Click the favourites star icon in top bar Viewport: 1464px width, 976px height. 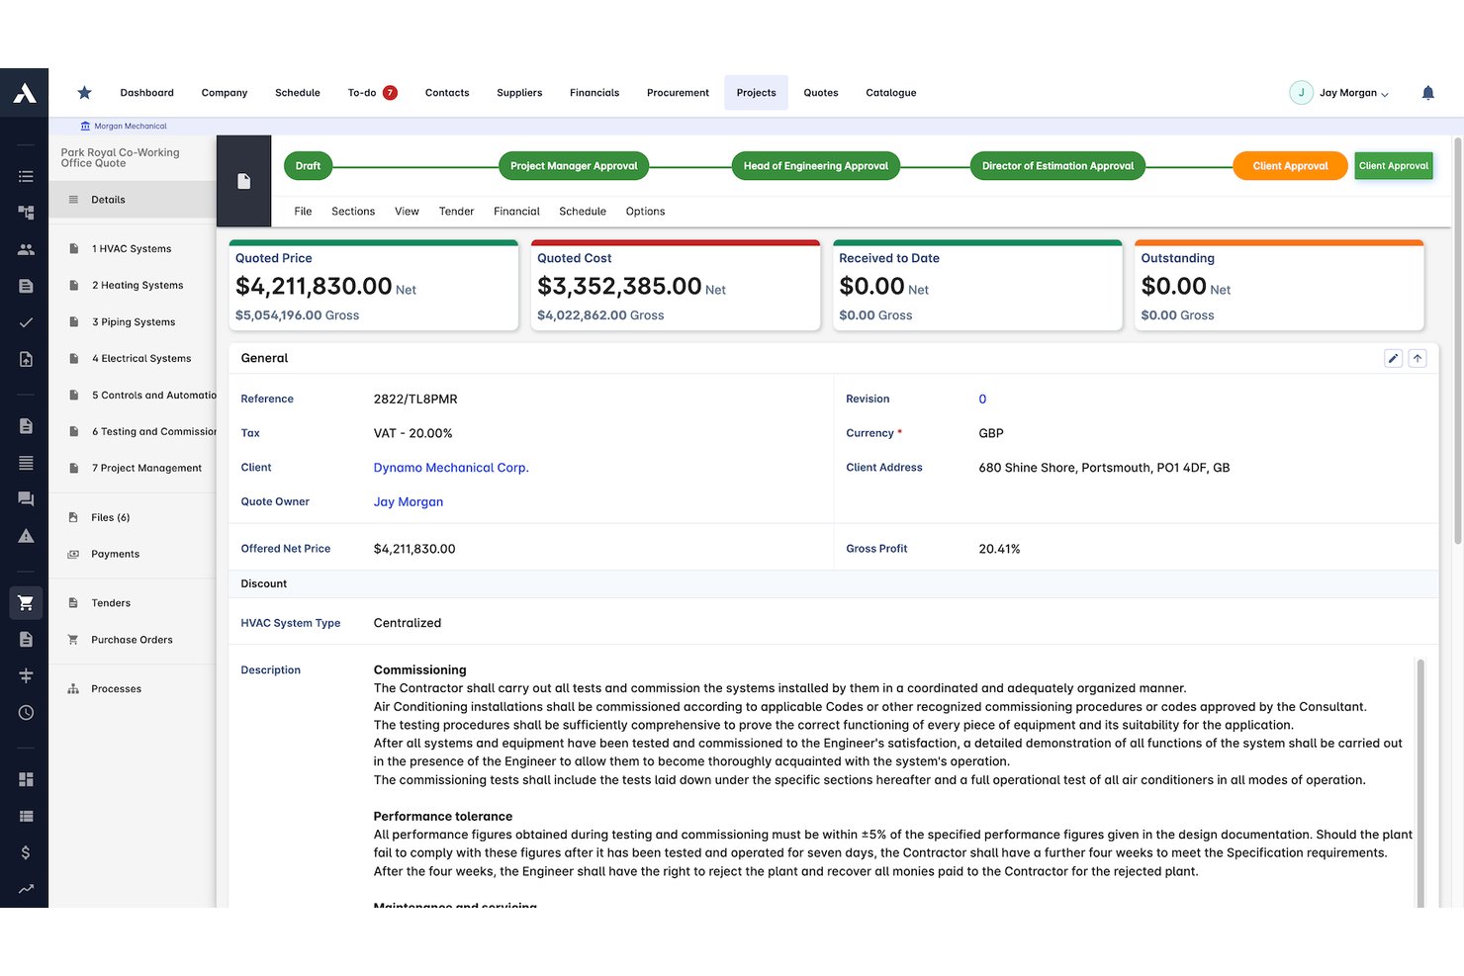[x=85, y=93]
